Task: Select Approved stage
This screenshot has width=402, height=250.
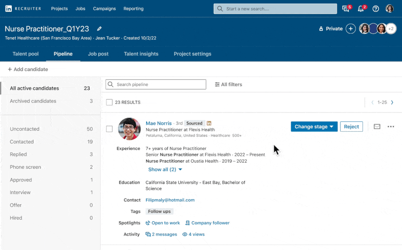Action: pos(51,180)
